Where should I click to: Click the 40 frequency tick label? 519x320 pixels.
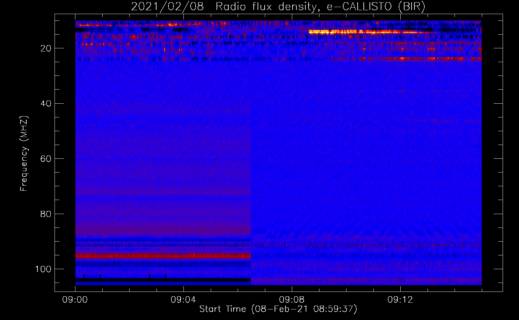click(x=46, y=103)
